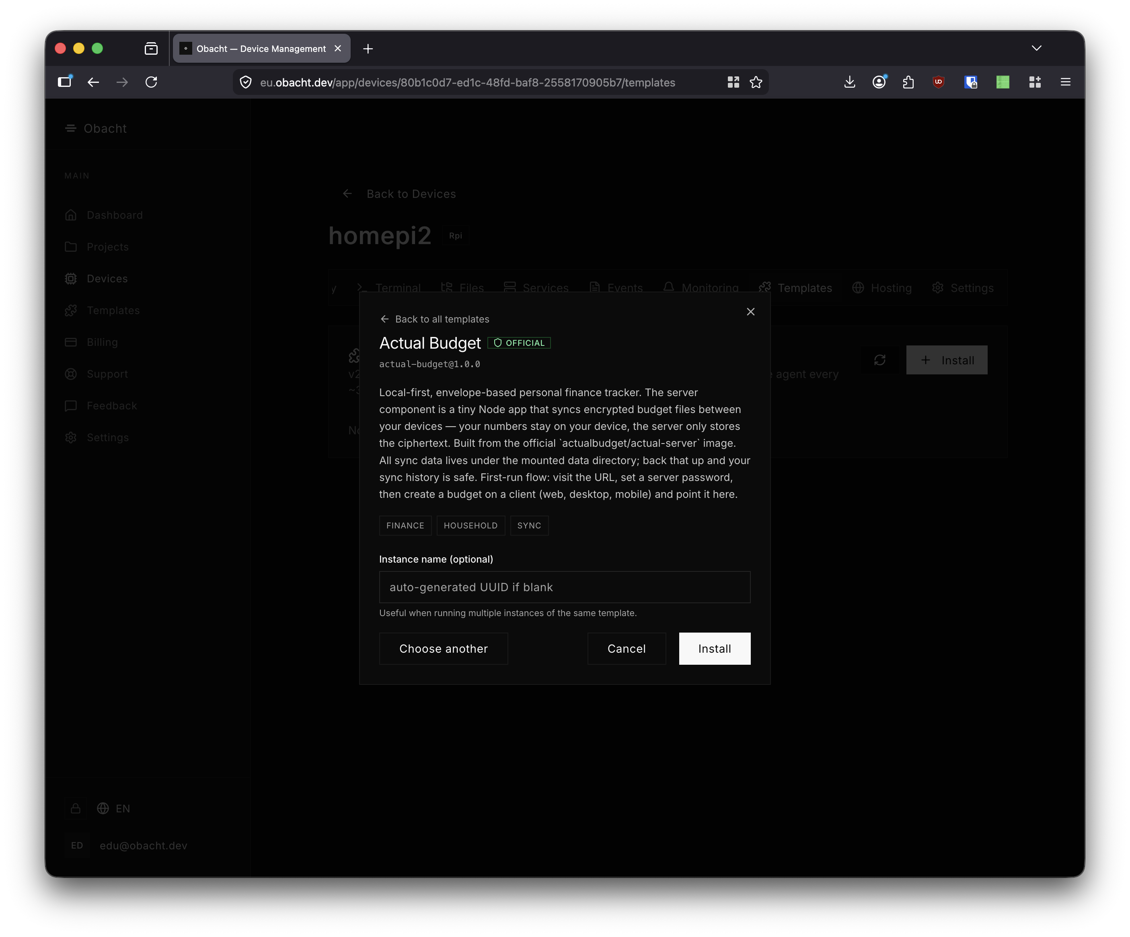Image resolution: width=1130 pixels, height=937 pixels.
Task: Switch to the Monitoring tab
Action: tap(701, 288)
